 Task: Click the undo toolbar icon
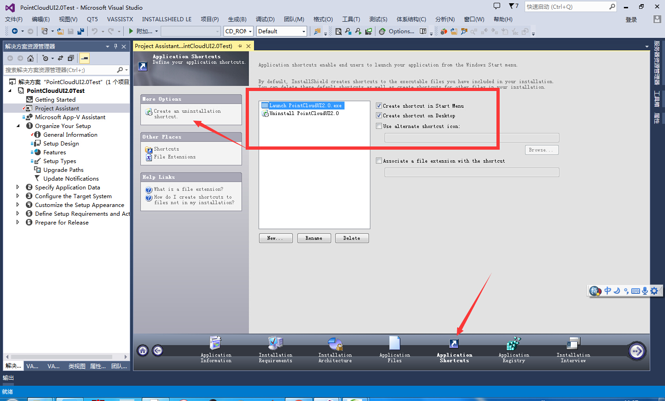coord(94,31)
